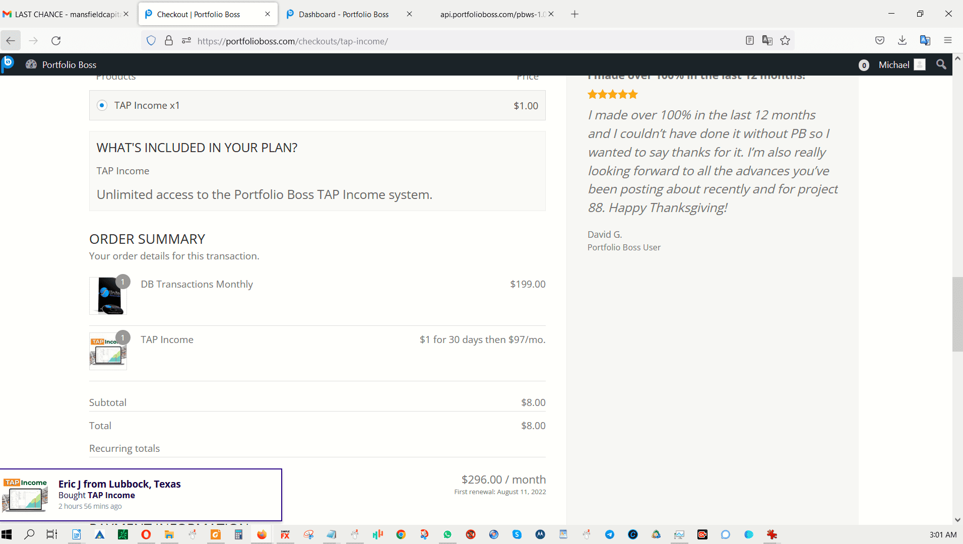
Task: Open the Save to Pocket icon
Action: (x=879, y=41)
